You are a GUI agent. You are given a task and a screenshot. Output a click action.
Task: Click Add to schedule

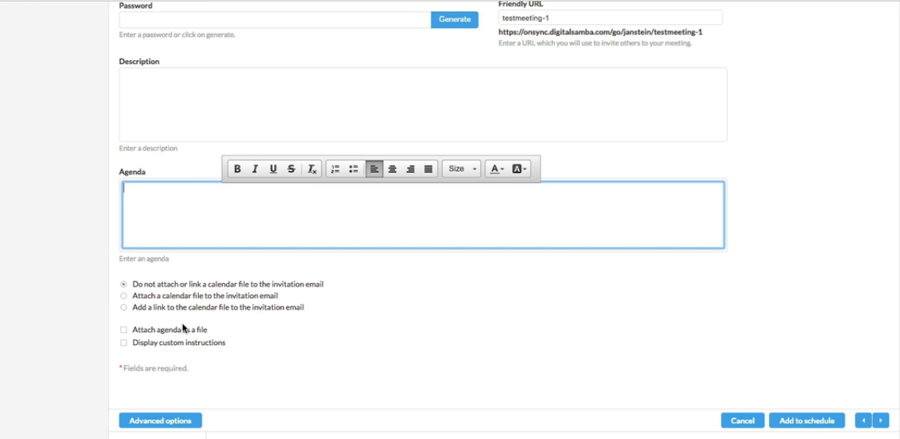pos(807,421)
